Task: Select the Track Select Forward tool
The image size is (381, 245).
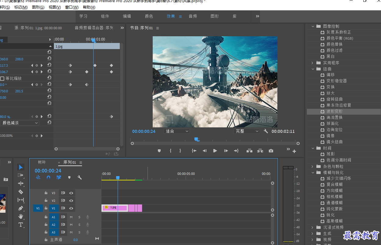Action: tap(21, 175)
